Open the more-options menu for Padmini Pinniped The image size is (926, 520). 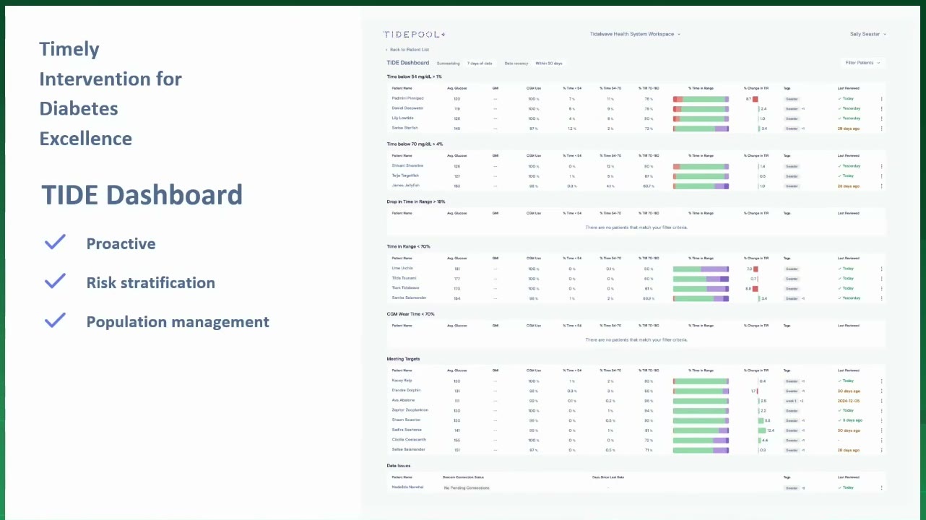click(881, 99)
